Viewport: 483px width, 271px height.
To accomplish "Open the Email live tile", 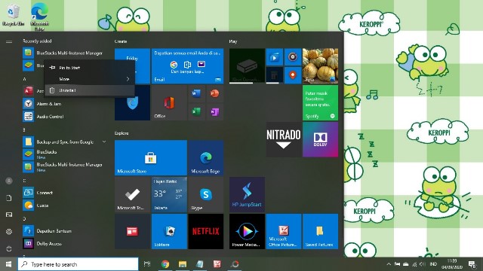I will tap(188, 66).
